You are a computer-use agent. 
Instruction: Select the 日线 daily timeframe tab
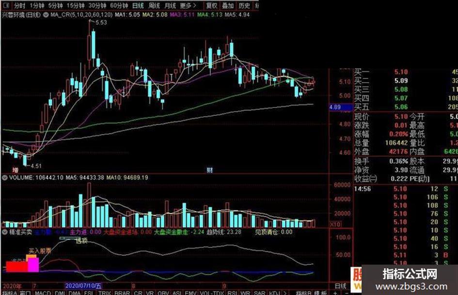coord(138,5)
